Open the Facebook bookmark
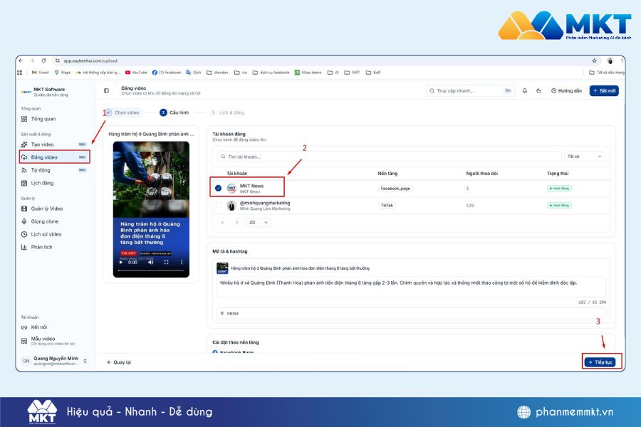The height and width of the screenshot is (427, 641). click(x=167, y=73)
